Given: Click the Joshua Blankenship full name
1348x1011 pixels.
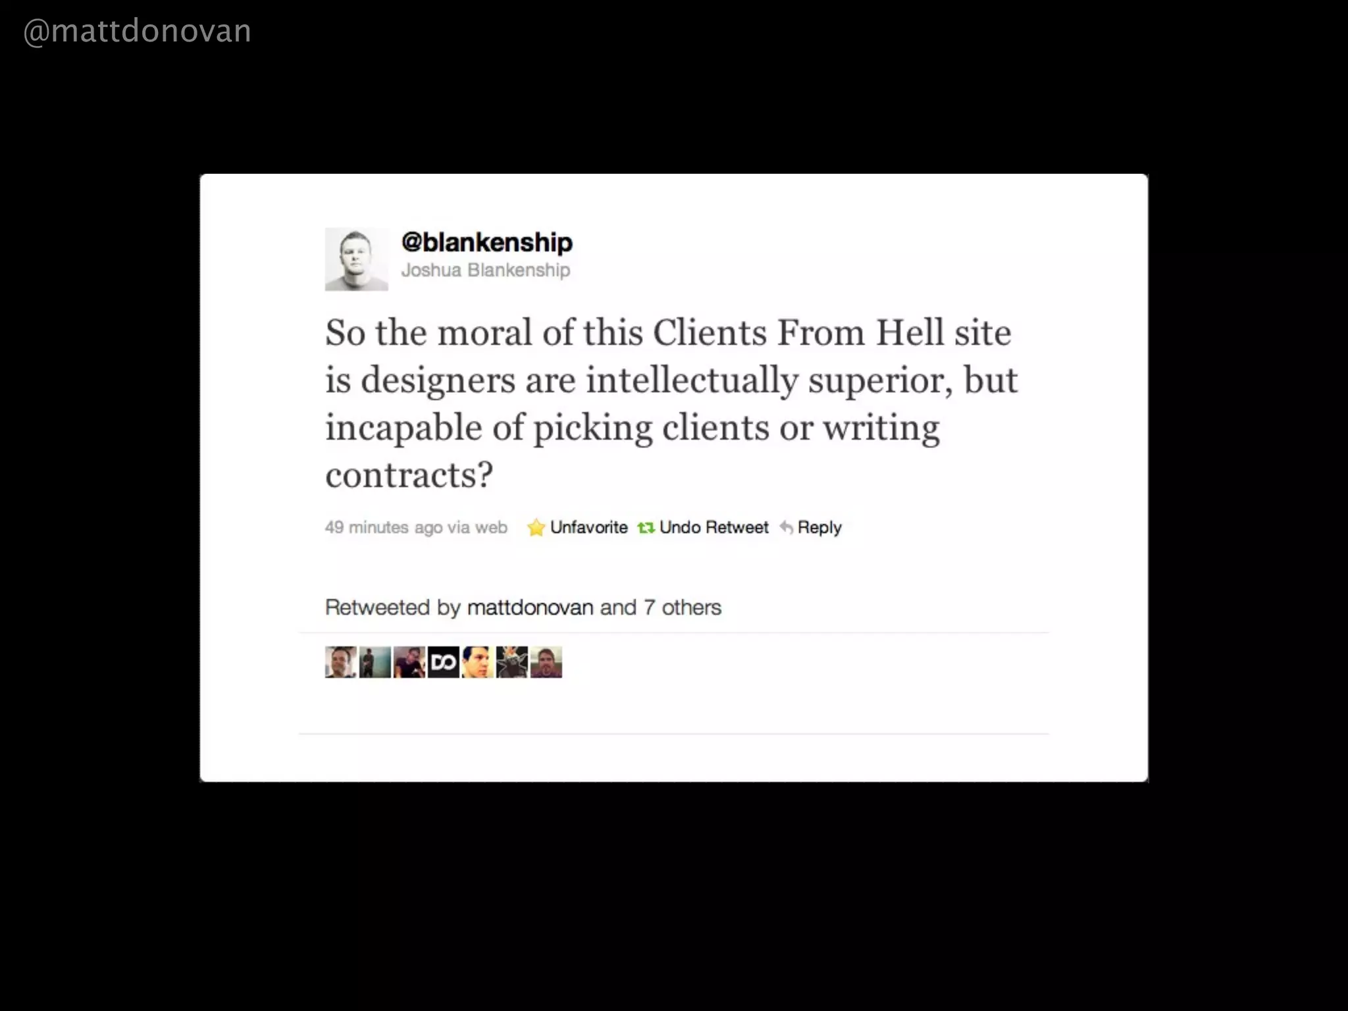Looking at the screenshot, I should click(486, 271).
